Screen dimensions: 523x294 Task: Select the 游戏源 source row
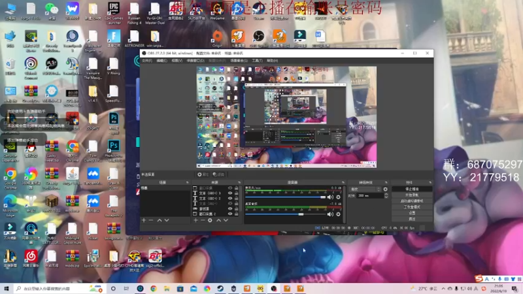tap(216, 208)
